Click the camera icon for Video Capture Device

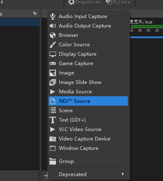53,139
